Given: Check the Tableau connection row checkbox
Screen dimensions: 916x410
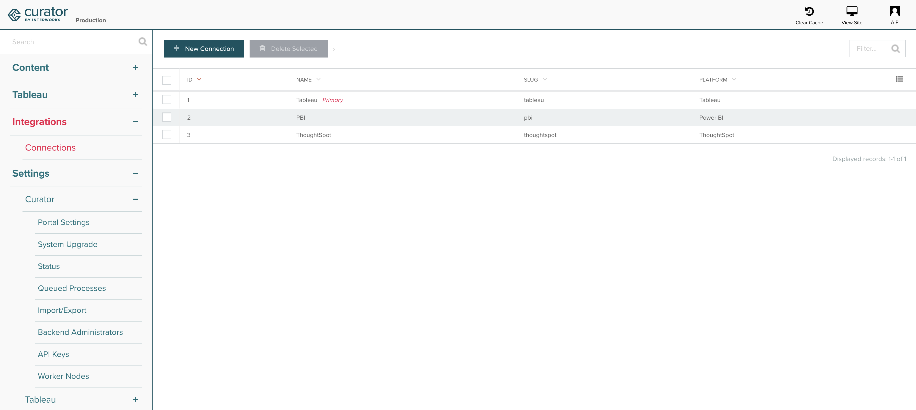Looking at the screenshot, I should pos(167,99).
